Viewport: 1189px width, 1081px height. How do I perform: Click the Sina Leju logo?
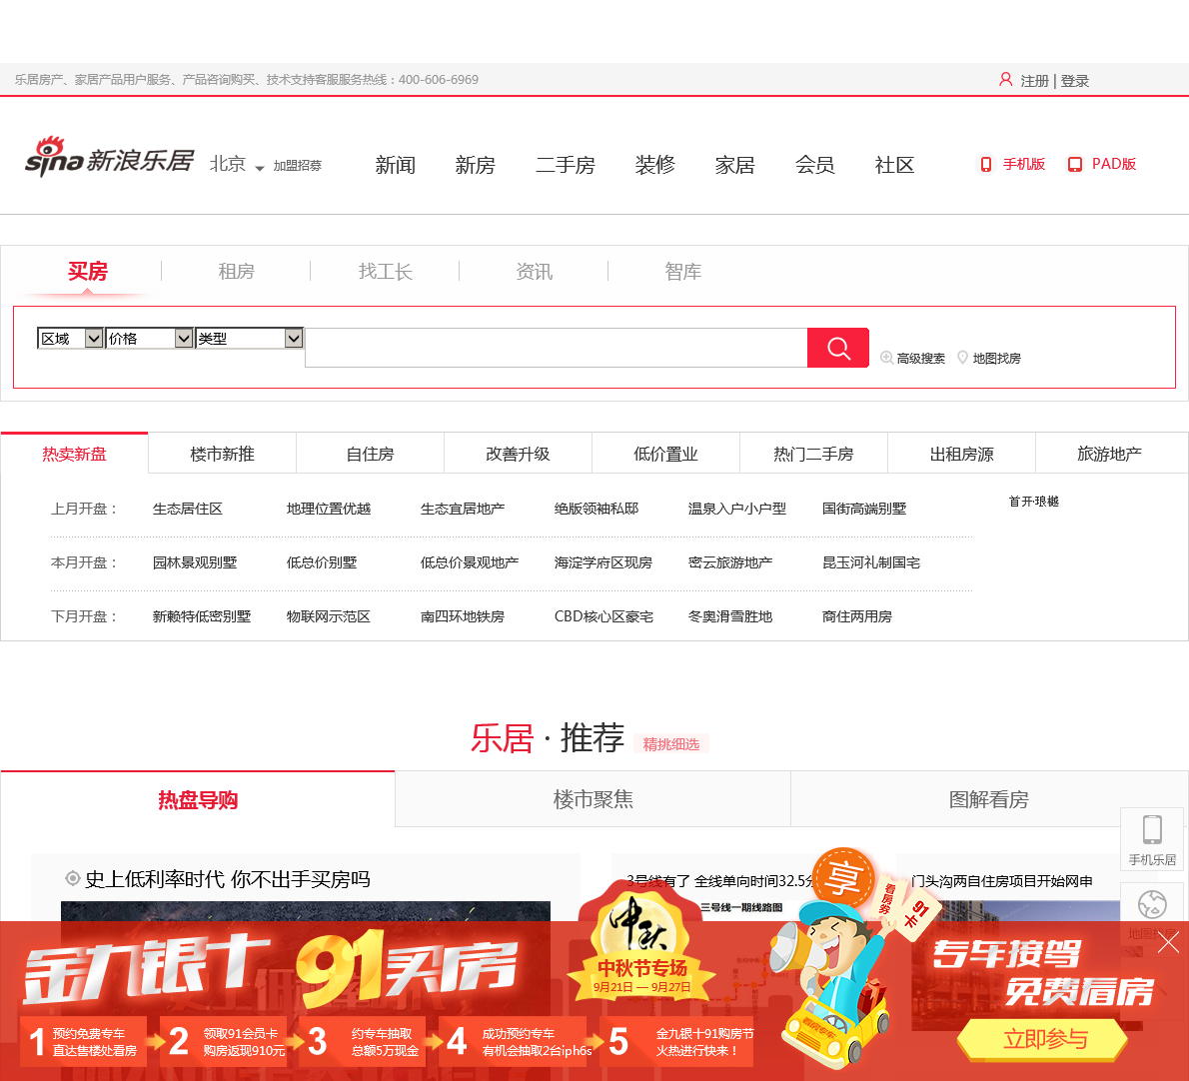pos(110,157)
